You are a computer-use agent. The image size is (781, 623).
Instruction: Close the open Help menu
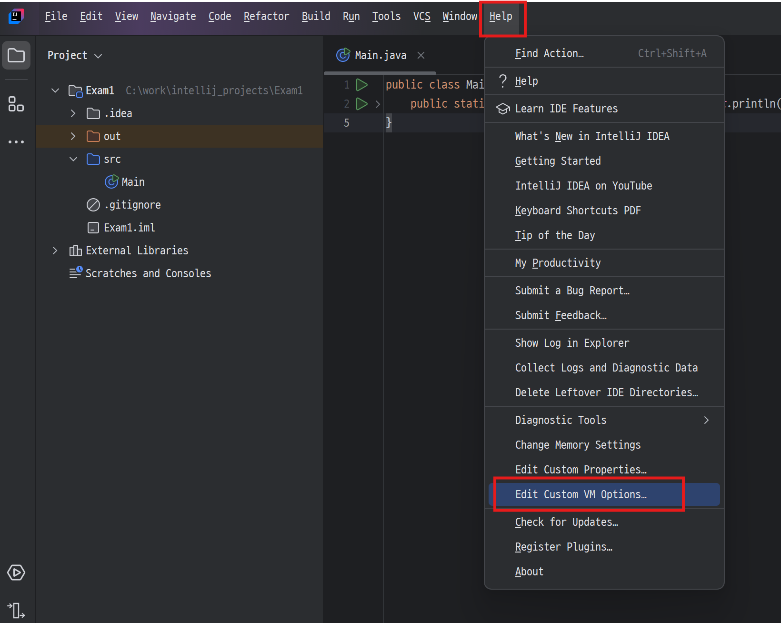point(501,16)
